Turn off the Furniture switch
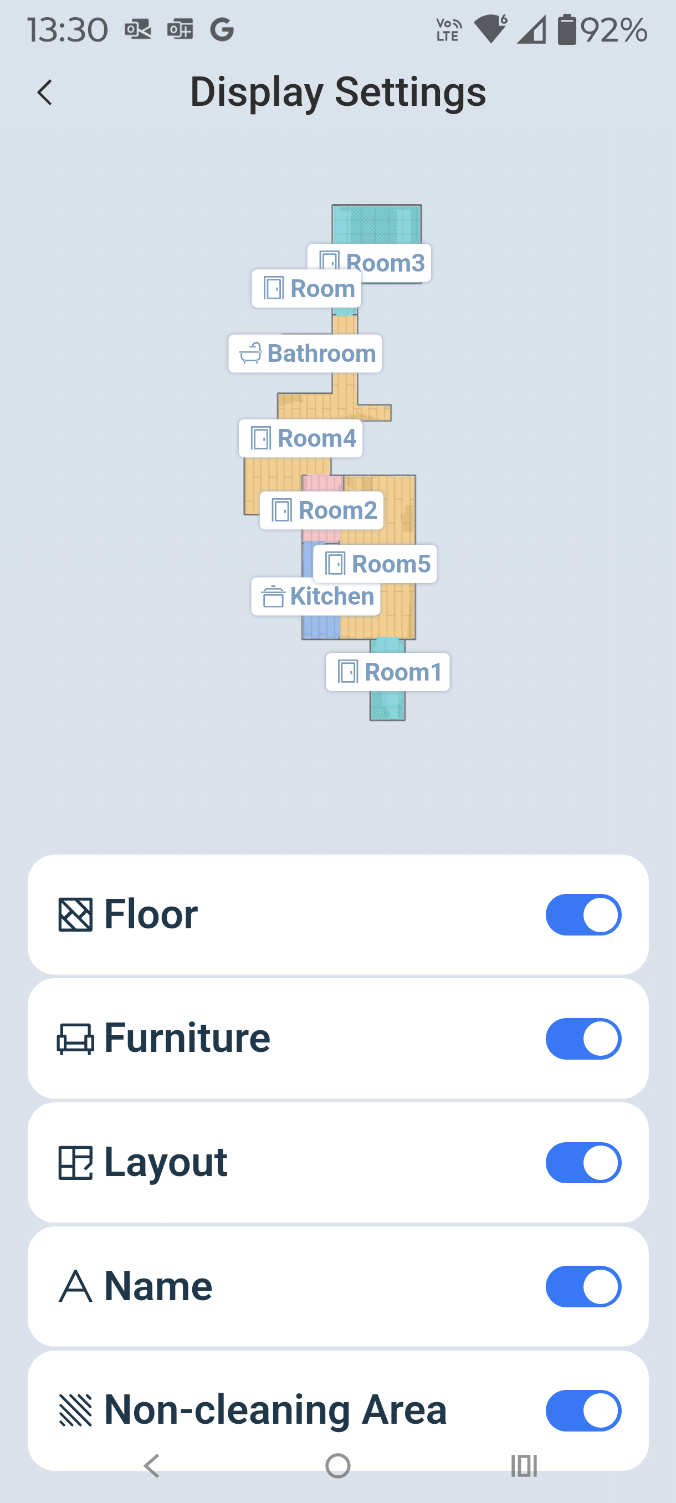The image size is (676, 1503). click(583, 1039)
